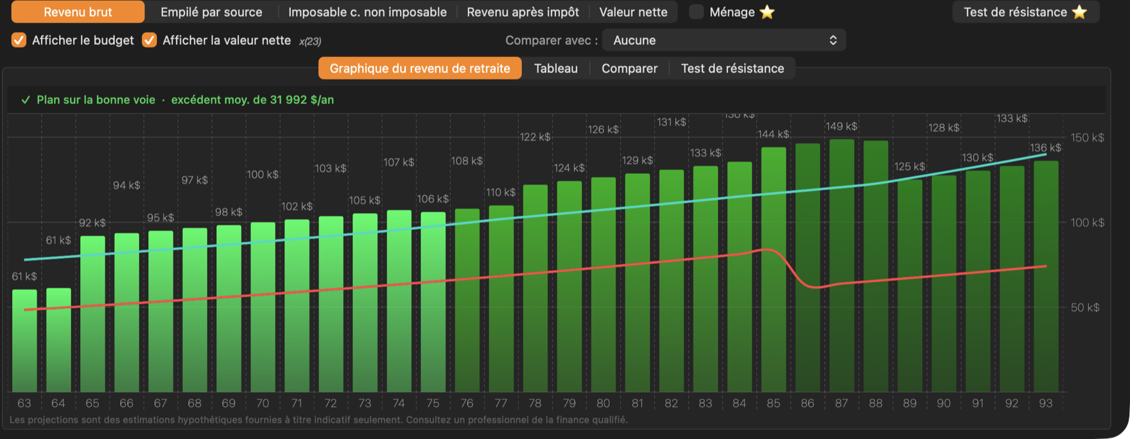Click the green checkmark status icon
Screen dimensions: 1130x439
pos(26,100)
